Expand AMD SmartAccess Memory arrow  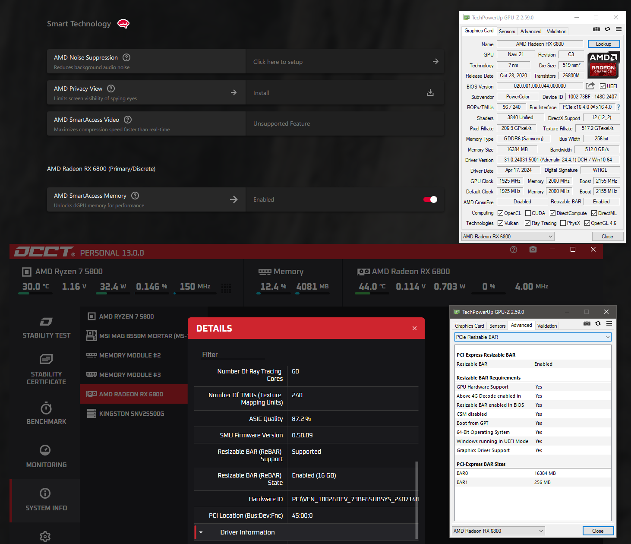click(x=233, y=199)
